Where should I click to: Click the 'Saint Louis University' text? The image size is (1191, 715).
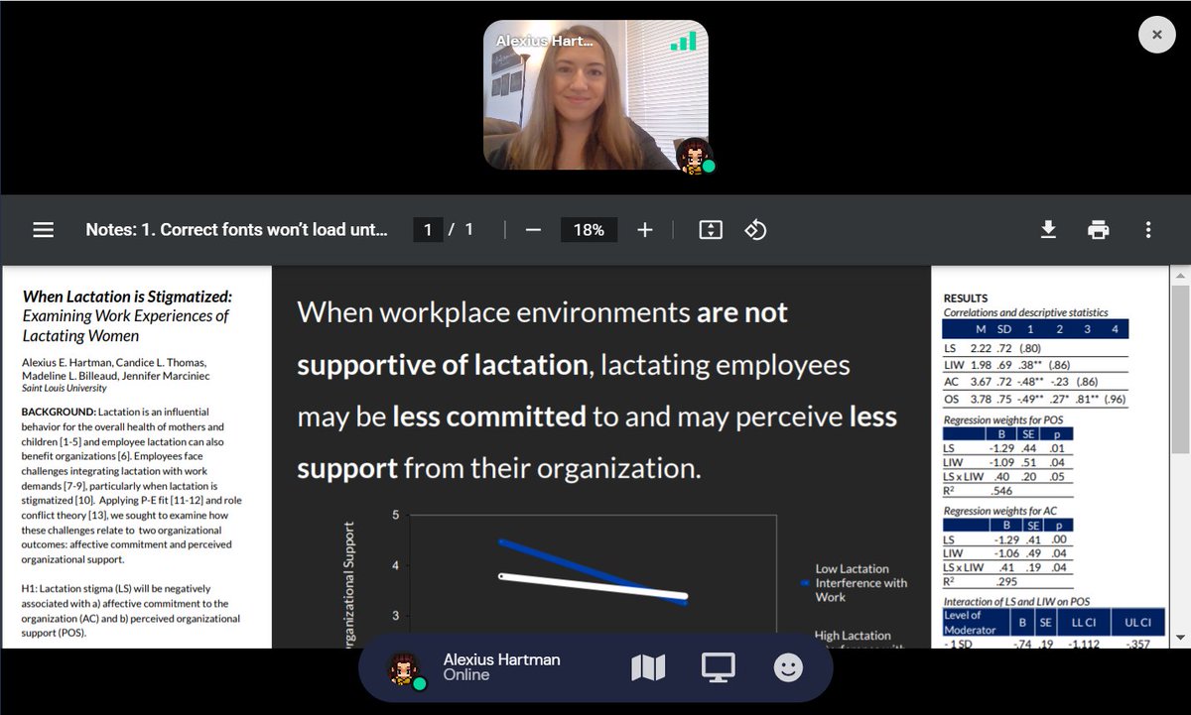pyautogui.click(x=66, y=388)
